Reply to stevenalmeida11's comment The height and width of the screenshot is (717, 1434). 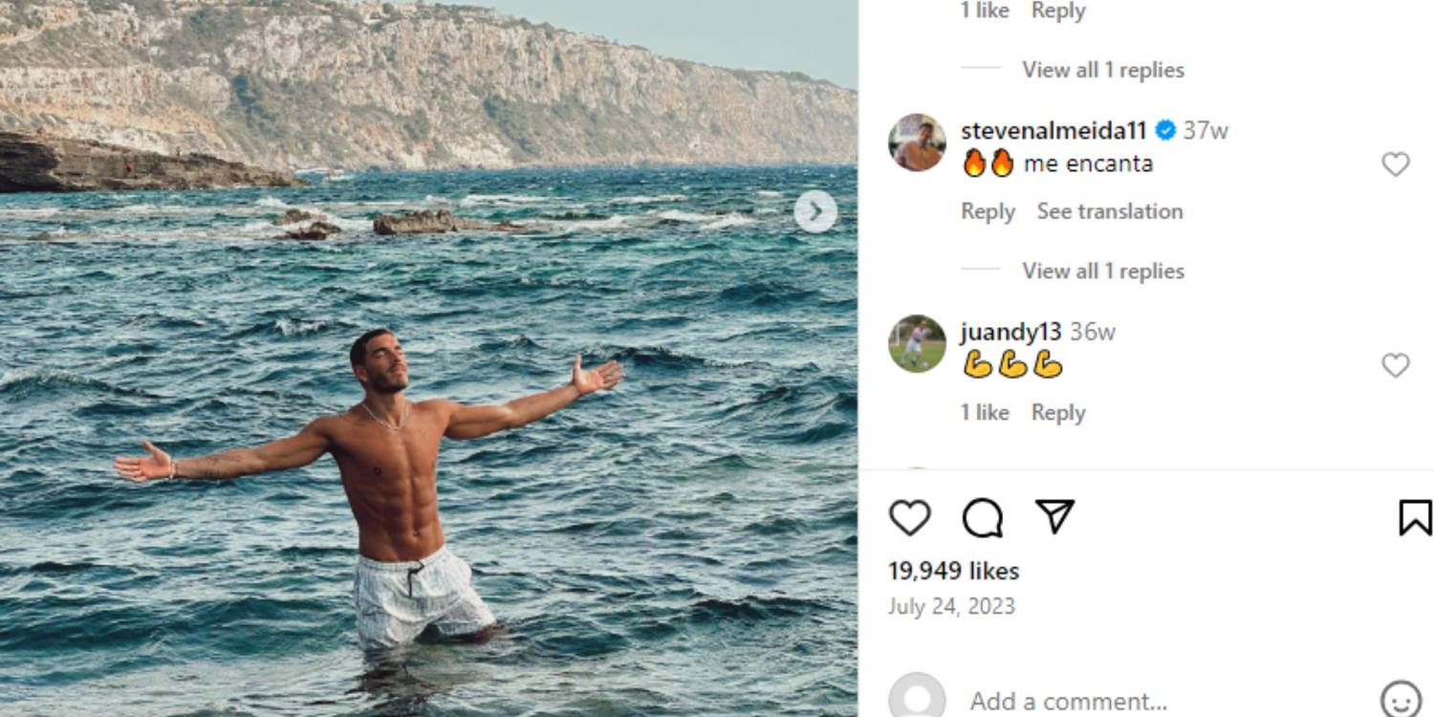tap(987, 211)
